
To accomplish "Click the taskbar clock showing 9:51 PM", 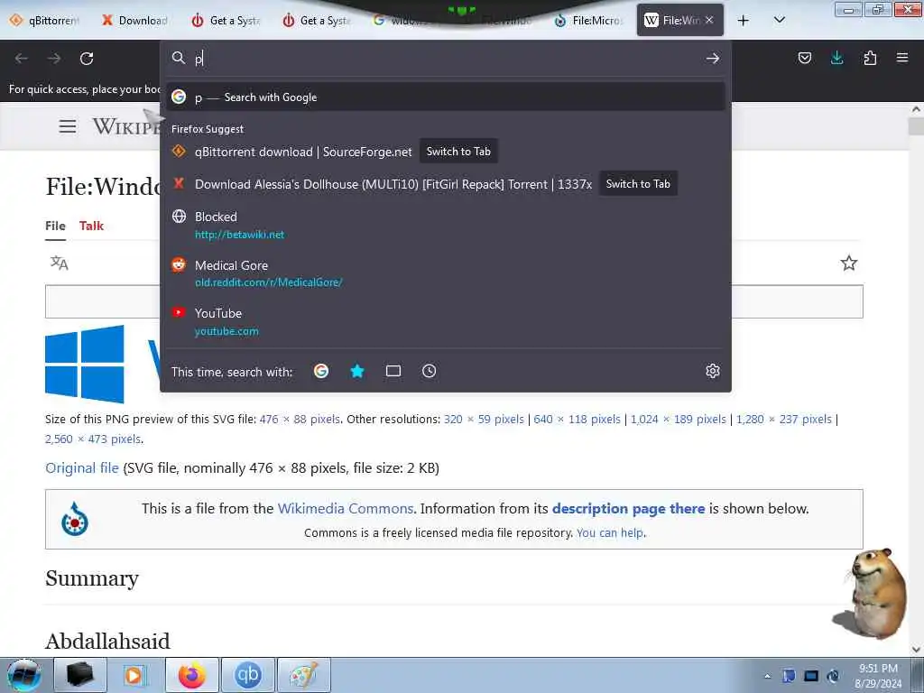I will pos(878,676).
